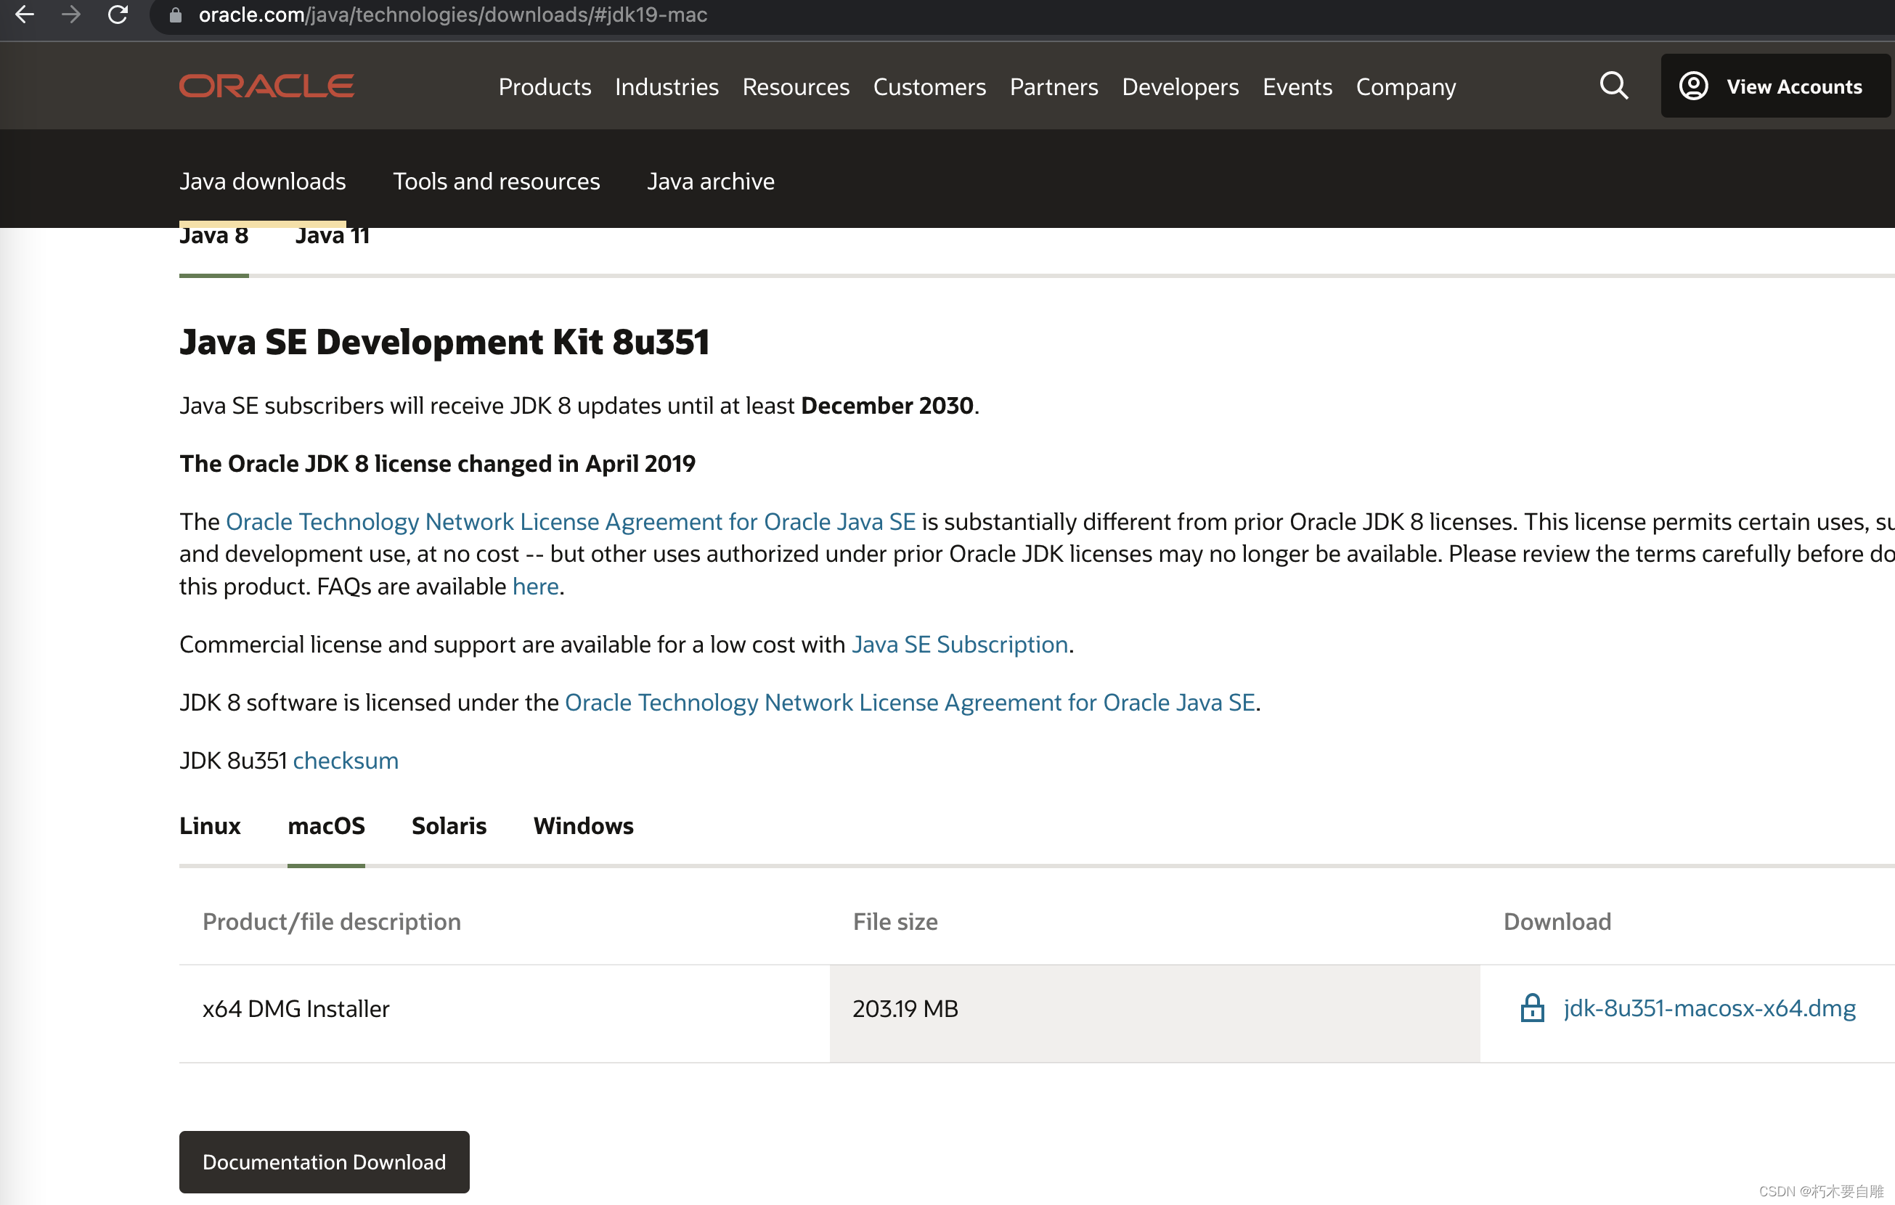Switch to the Java 8 tab
The image size is (1895, 1205).
click(x=214, y=237)
